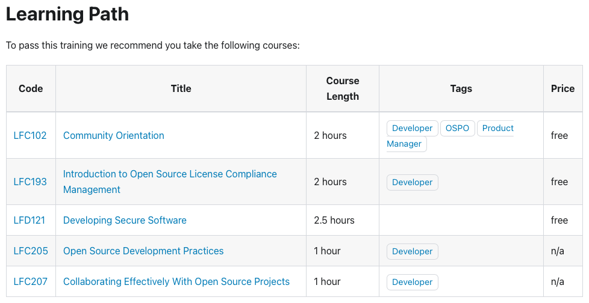
Task: Open the LFC102 course code link
Action: click(30, 135)
